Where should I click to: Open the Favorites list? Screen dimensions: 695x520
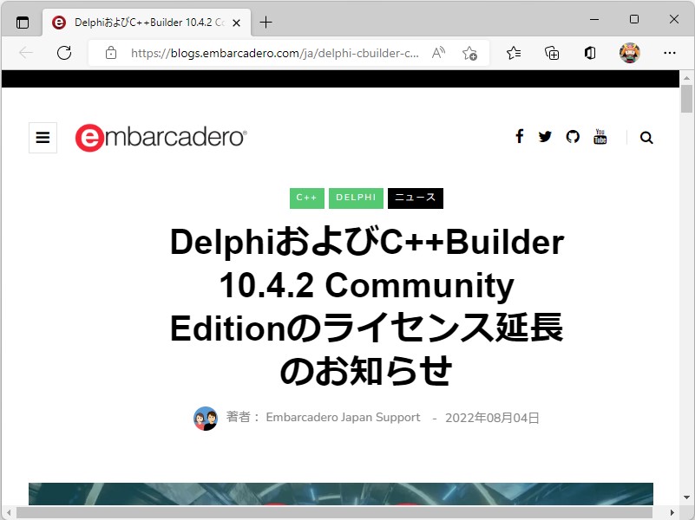[513, 53]
